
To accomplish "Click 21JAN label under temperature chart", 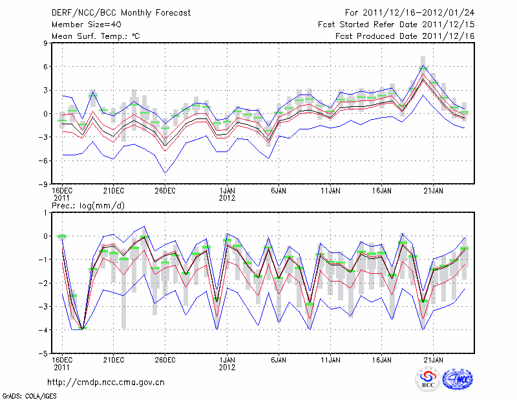I will (434, 191).
